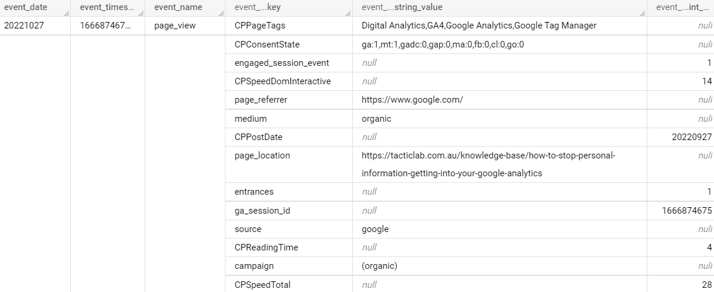The image size is (714, 292).
Task: Click the event_date column resize handle
Action: [66, 11]
